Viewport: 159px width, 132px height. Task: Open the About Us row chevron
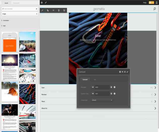coord(155,108)
